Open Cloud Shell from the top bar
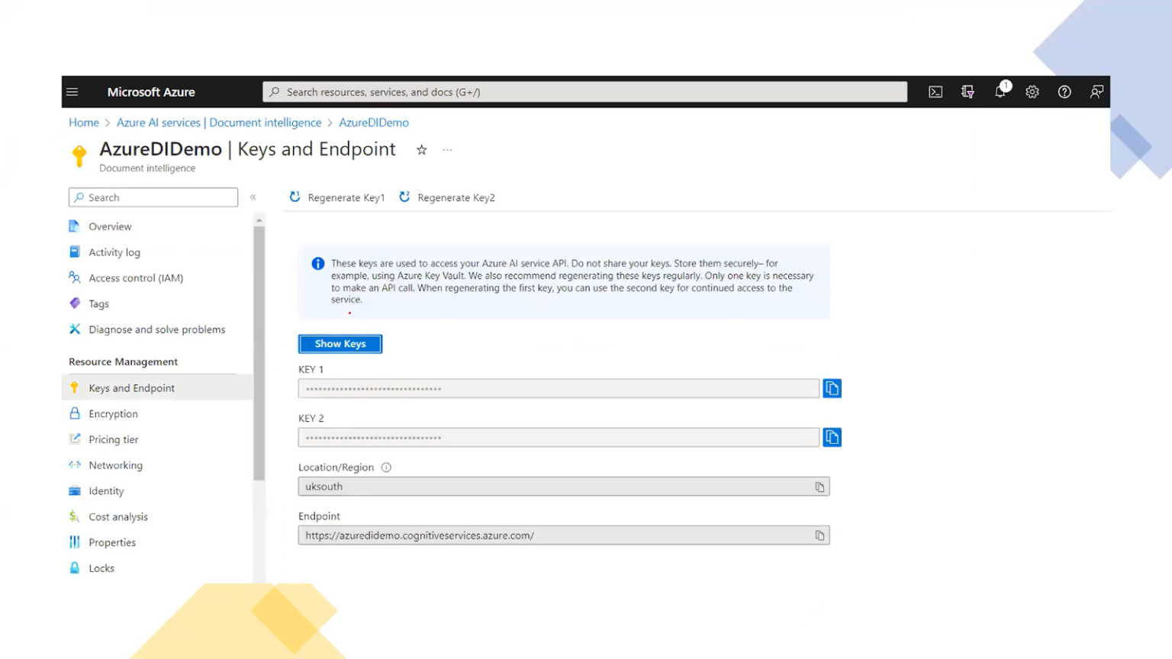Viewport: 1172px width, 659px height. pyautogui.click(x=935, y=92)
